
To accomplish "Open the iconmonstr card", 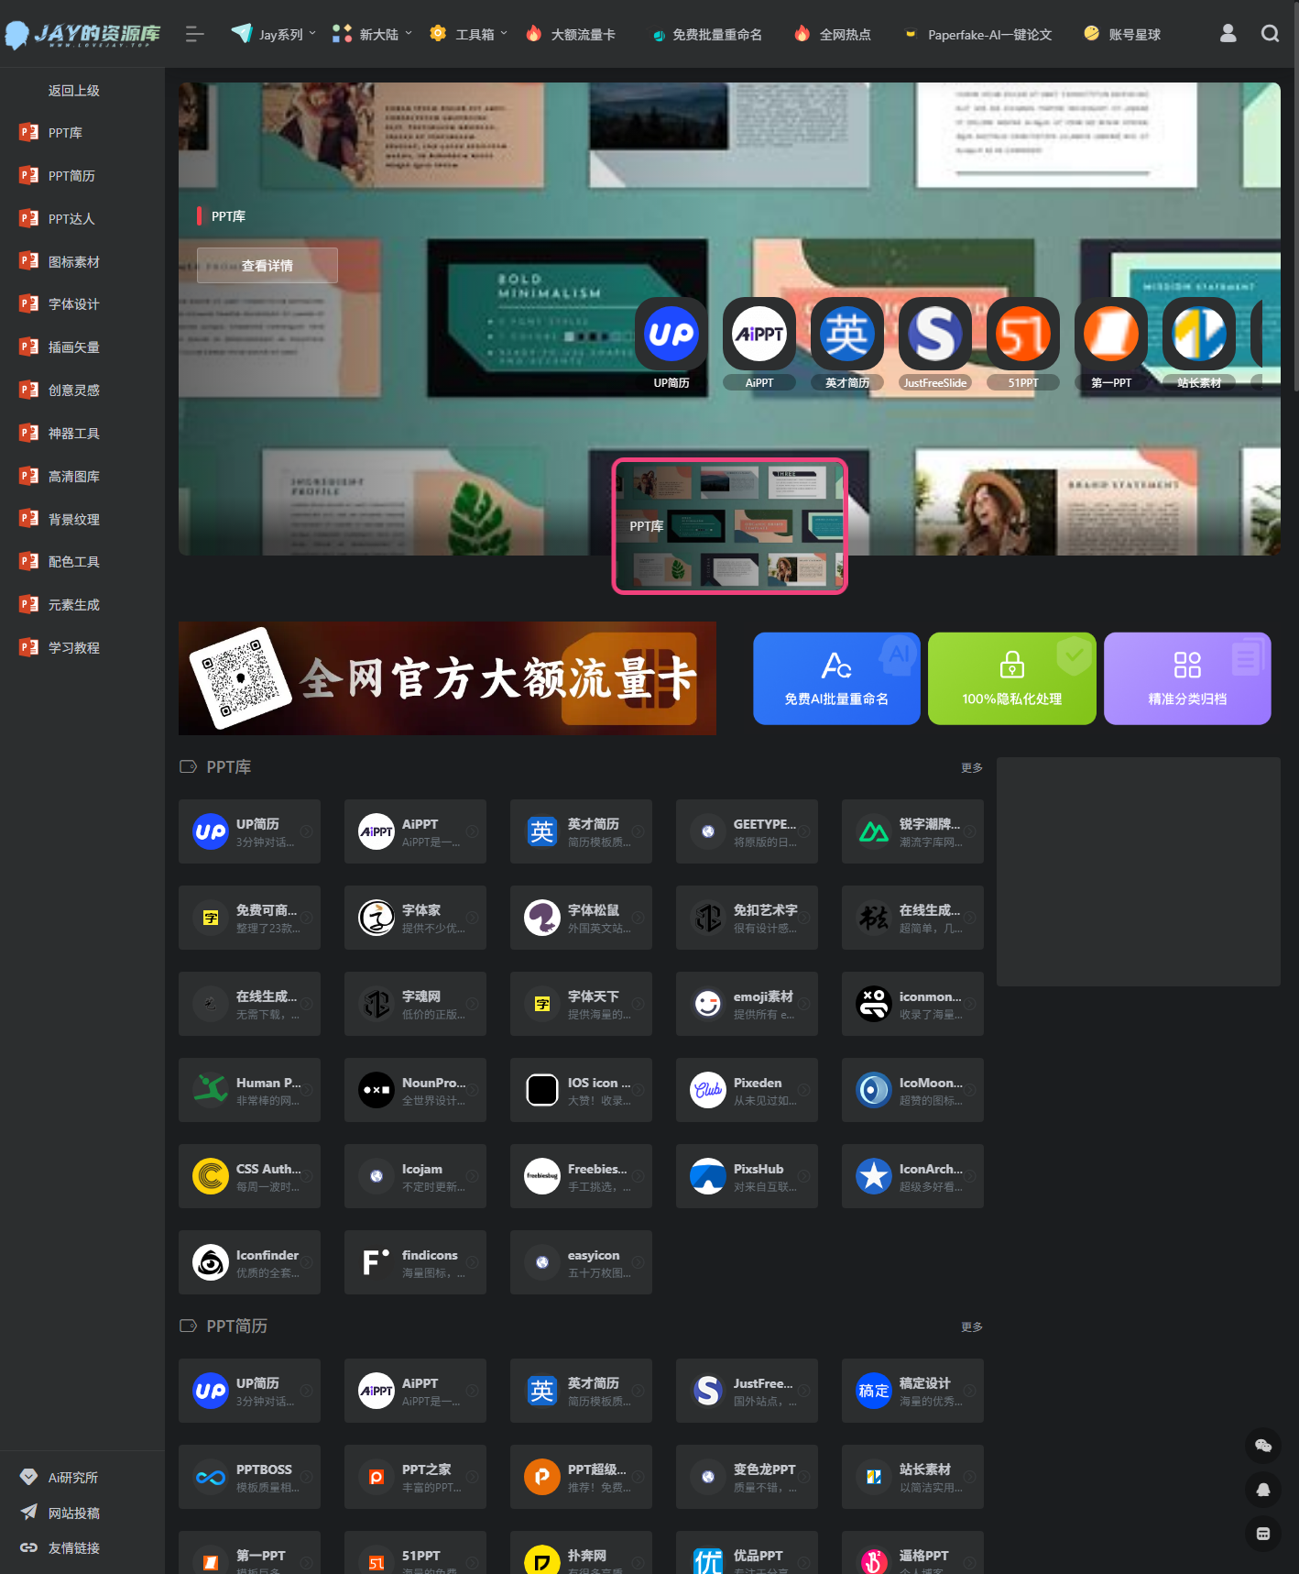I will [912, 1004].
